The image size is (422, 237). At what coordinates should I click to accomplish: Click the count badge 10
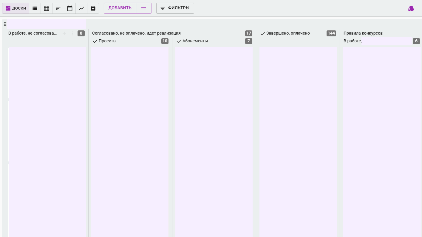point(165,41)
